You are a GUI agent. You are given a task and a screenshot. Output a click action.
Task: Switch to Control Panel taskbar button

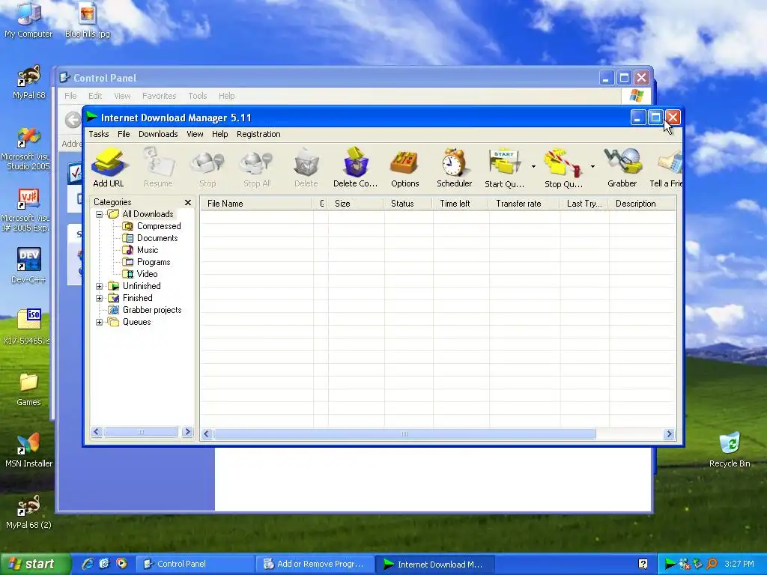tap(195, 564)
